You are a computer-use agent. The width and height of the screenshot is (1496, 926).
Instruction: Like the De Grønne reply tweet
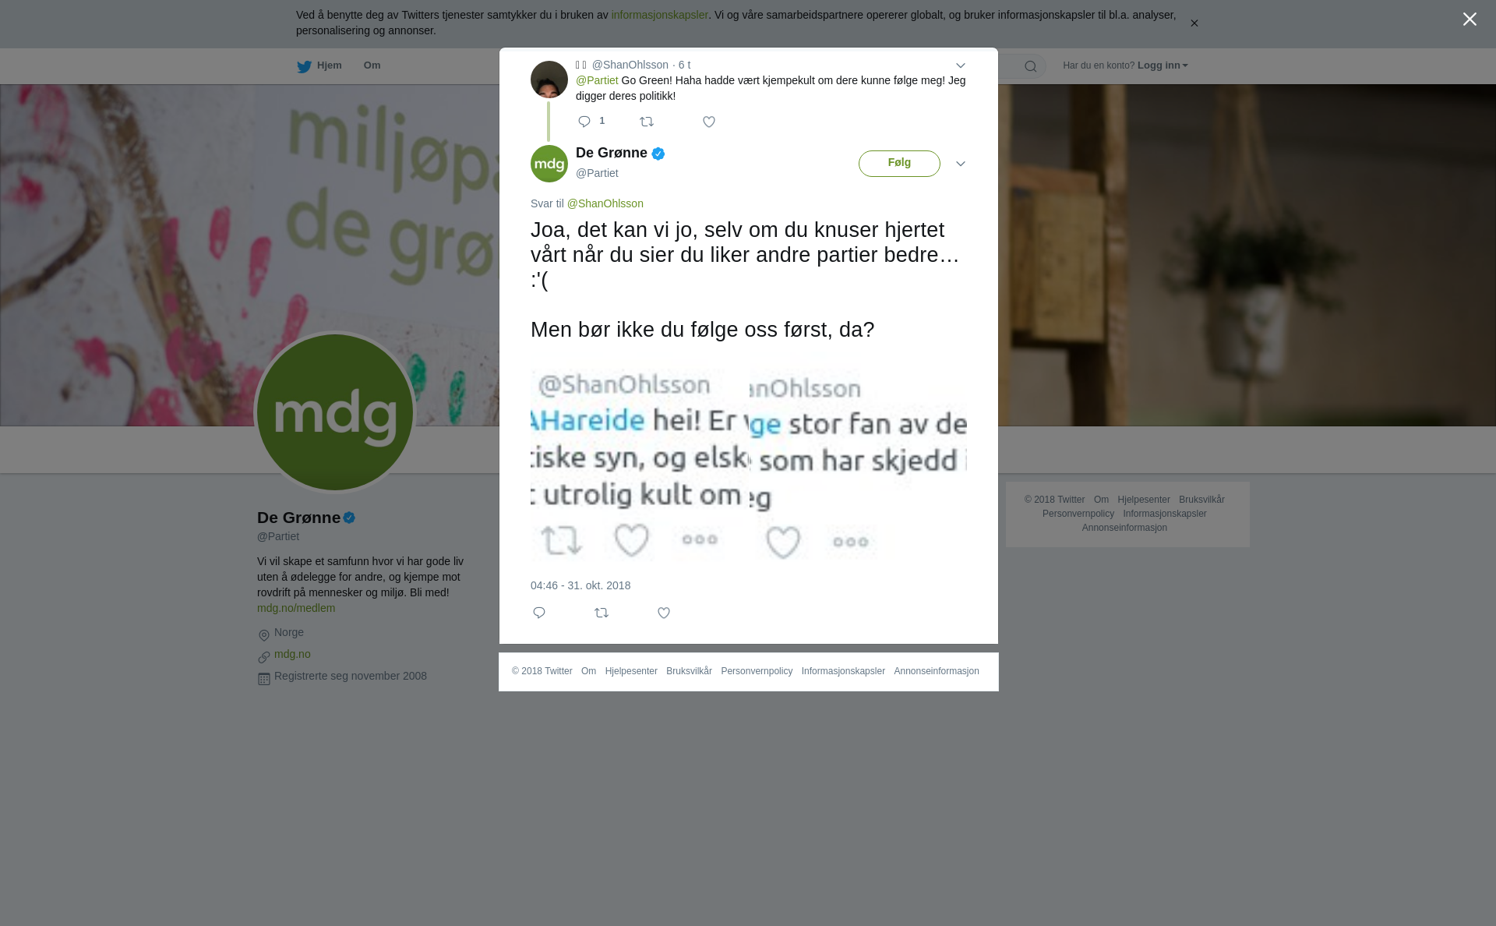tap(664, 613)
